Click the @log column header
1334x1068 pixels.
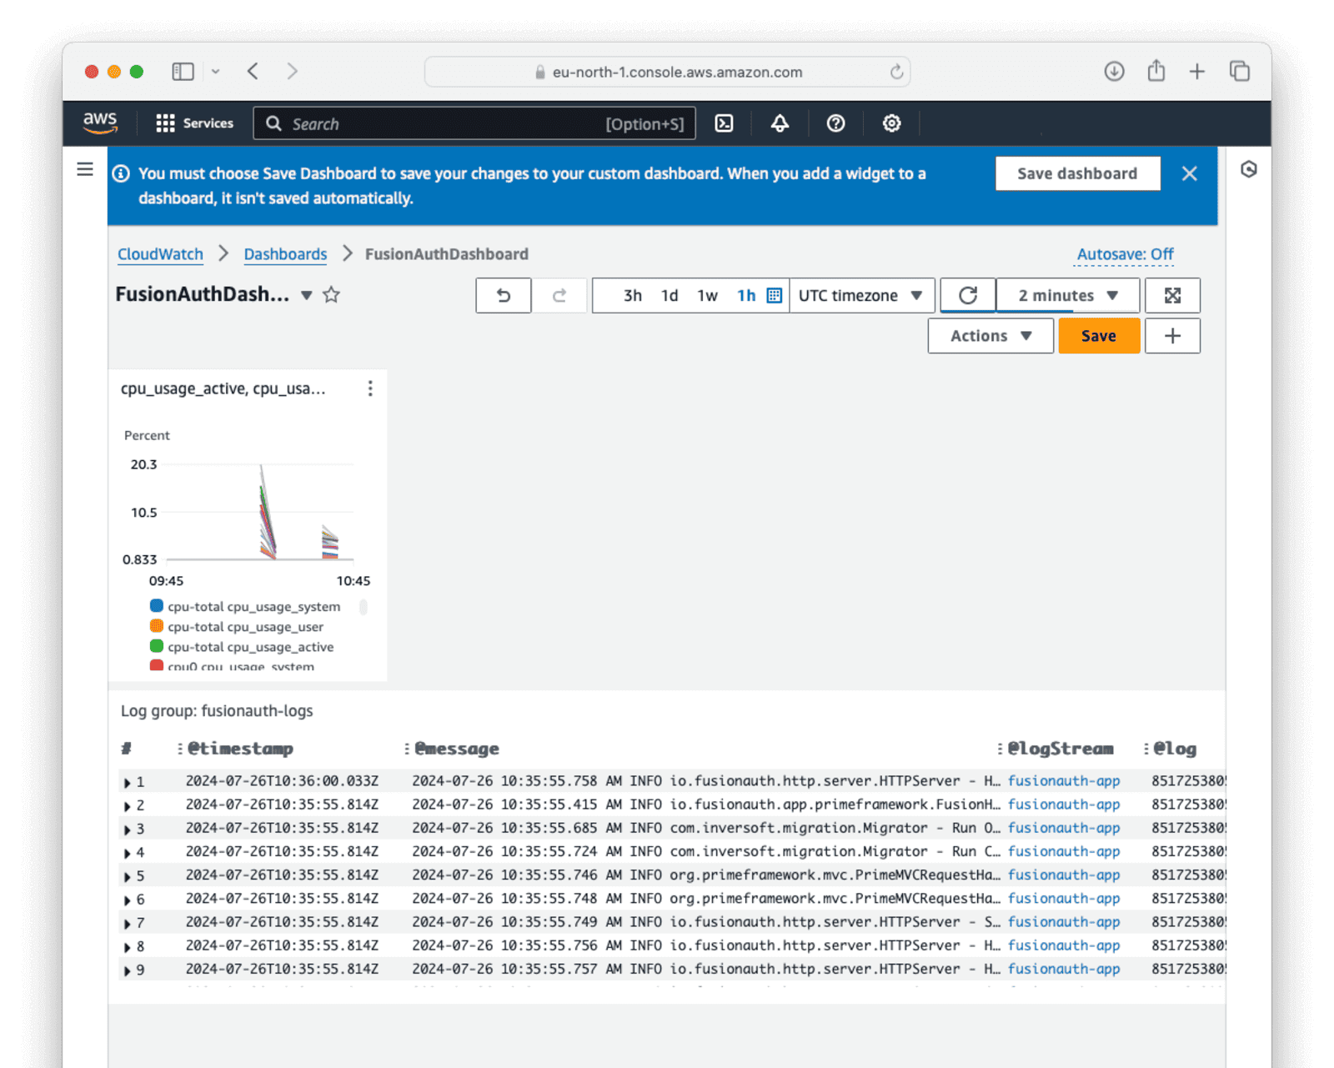[1175, 749]
